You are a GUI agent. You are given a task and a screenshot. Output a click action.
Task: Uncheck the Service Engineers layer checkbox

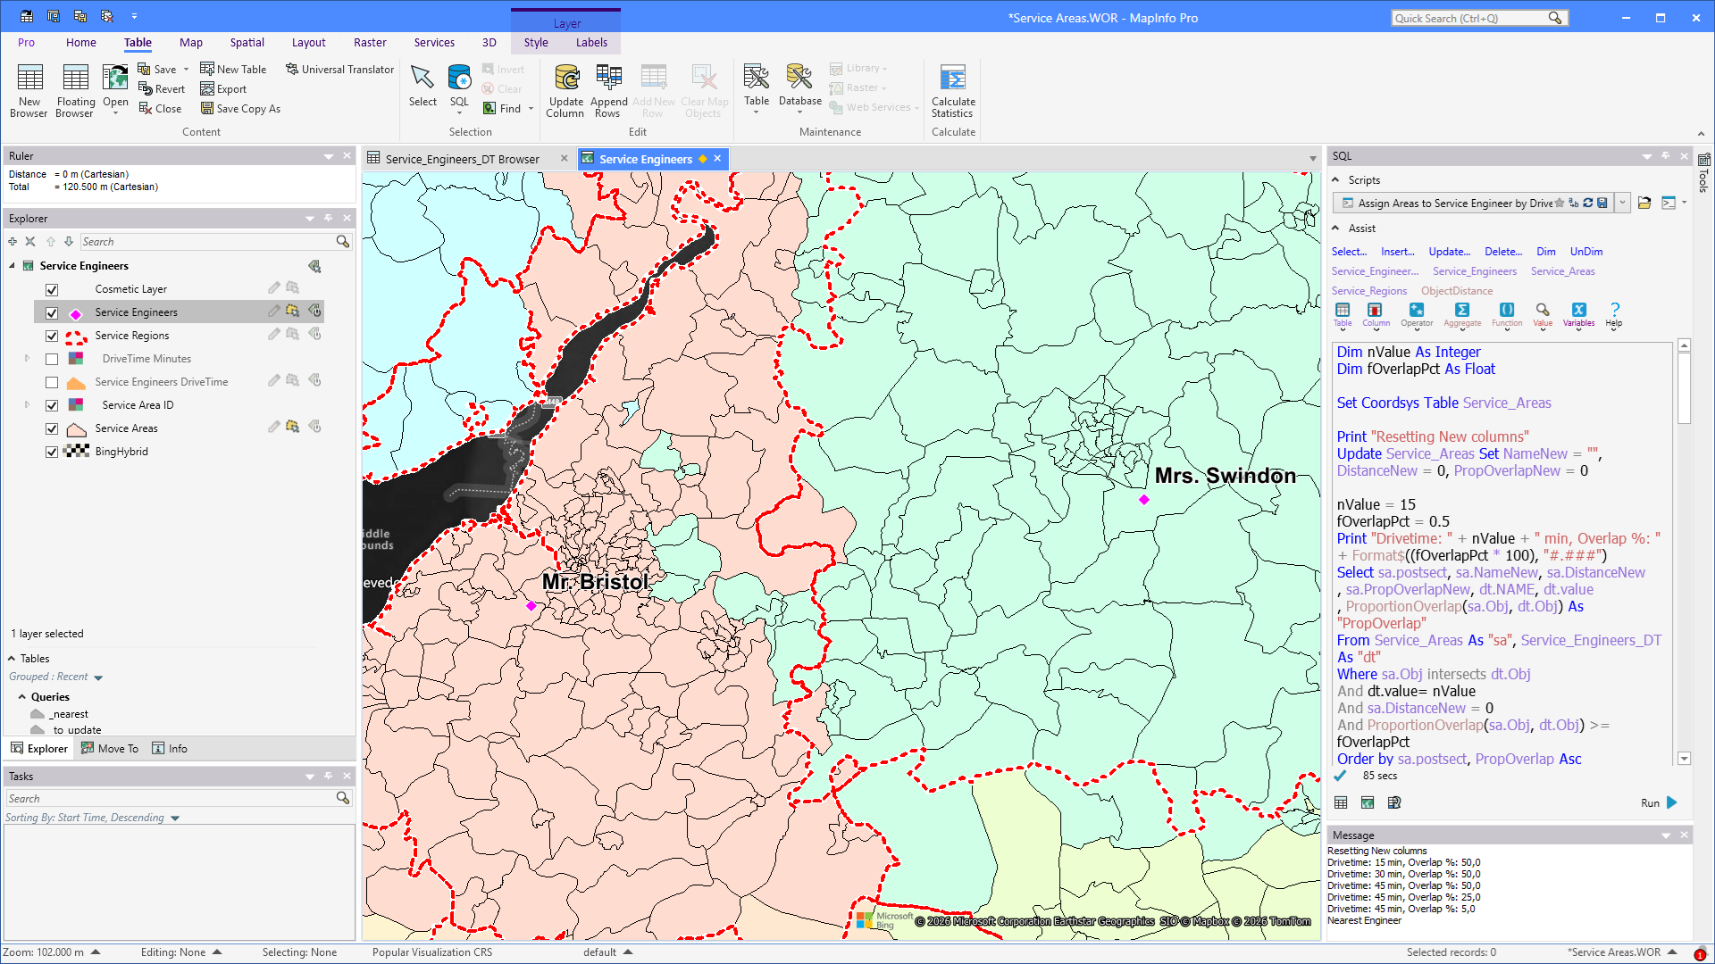(52, 313)
